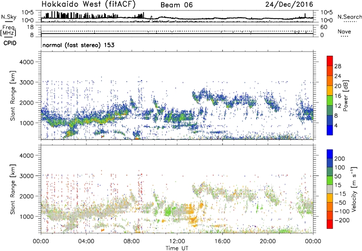Click the 04:00 time axis tick label
Viewport: 362px width, 251px height.
pyautogui.click(x=86, y=241)
